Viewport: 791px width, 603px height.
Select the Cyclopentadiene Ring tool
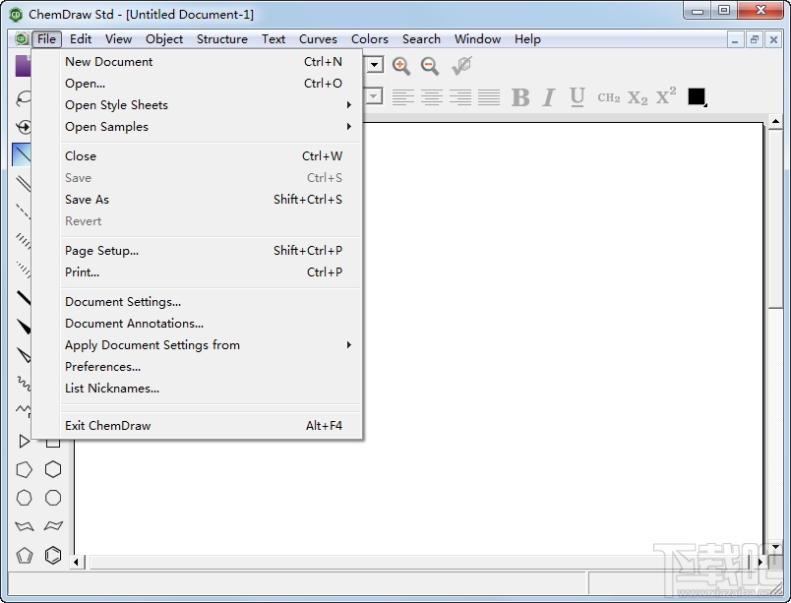24,555
